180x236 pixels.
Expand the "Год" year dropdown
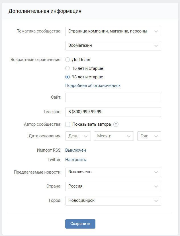(x=149, y=136)
